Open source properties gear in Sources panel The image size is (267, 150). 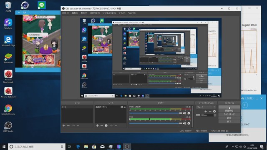pos(106,125)
